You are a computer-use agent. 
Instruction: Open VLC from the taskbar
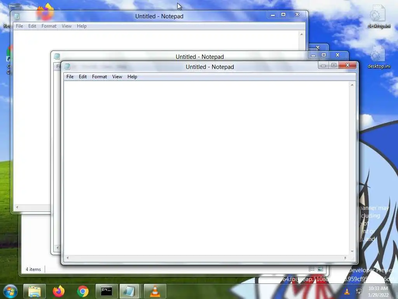[x=155, y=291]
